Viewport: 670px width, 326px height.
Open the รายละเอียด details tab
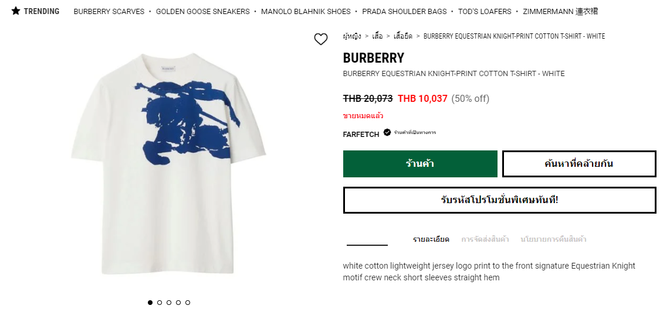(431, 239)
